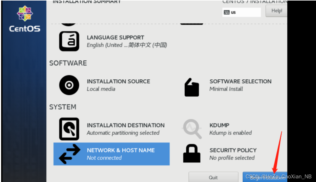
Task: Open KDUMP label
Action: coord(219,125)
